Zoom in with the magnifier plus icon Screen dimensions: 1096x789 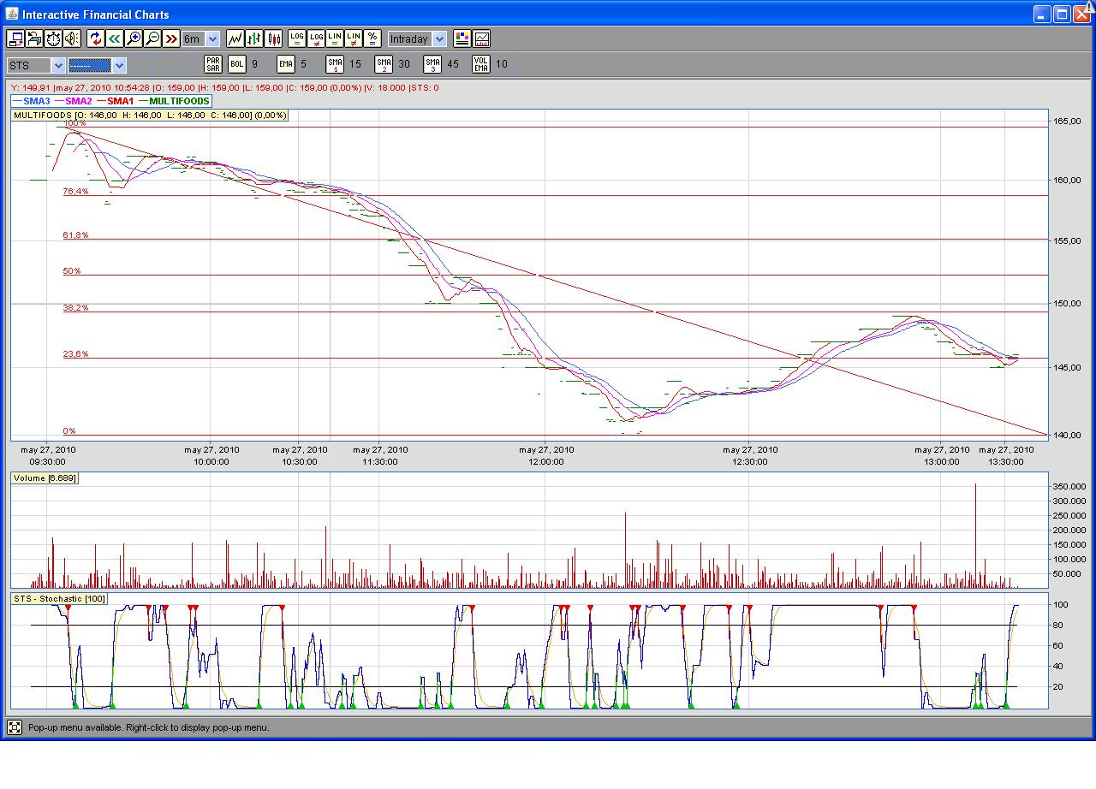coord(133,39)
